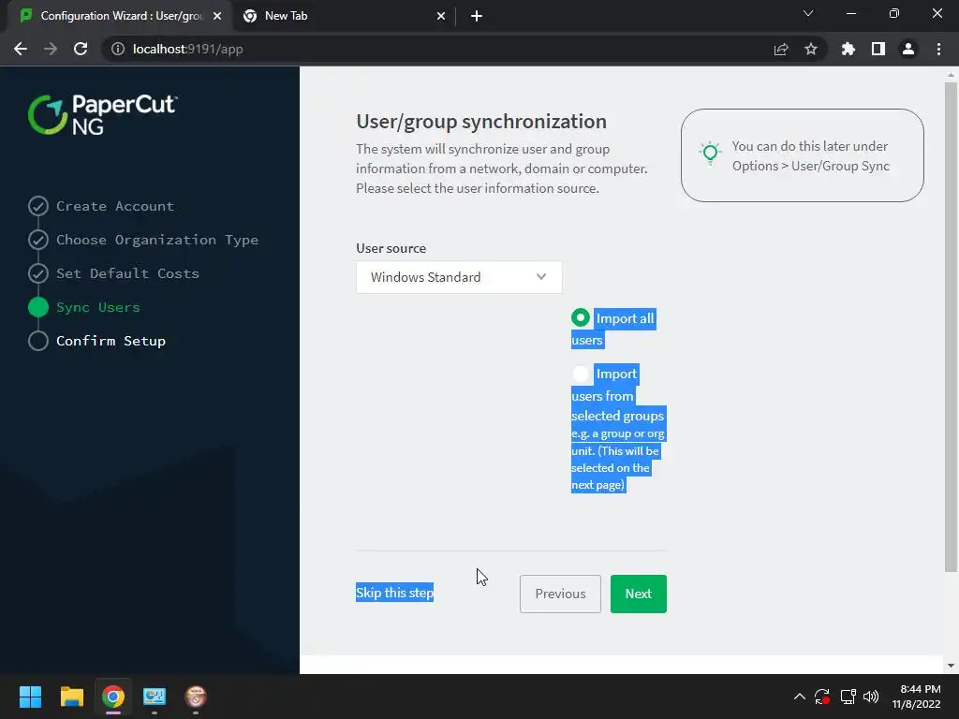
Task: Click the Previous button
Action: (x=560, y=594)
